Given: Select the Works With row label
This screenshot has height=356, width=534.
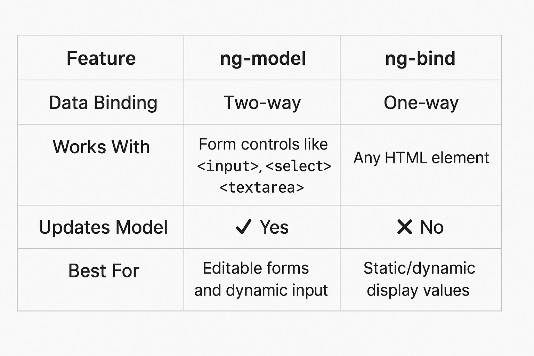Looking at the screenshot, I should (101, 147).
